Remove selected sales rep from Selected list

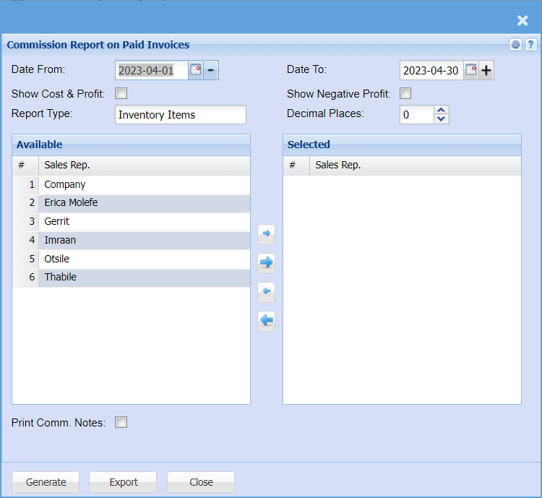point(267,291)
